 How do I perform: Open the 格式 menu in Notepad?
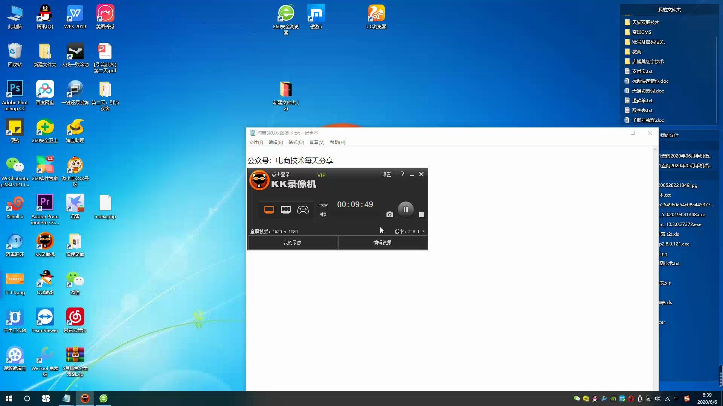[296, 142]
